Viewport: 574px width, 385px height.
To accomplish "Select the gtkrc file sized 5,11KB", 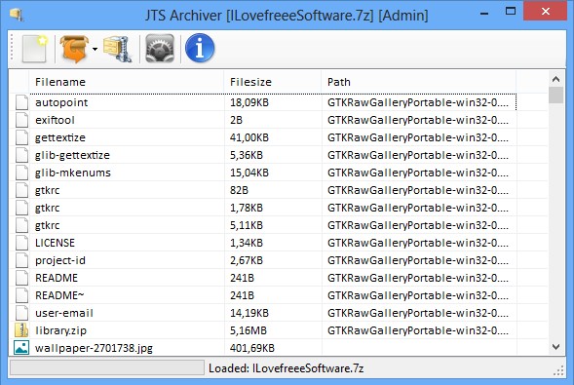I will coord(47,225).
